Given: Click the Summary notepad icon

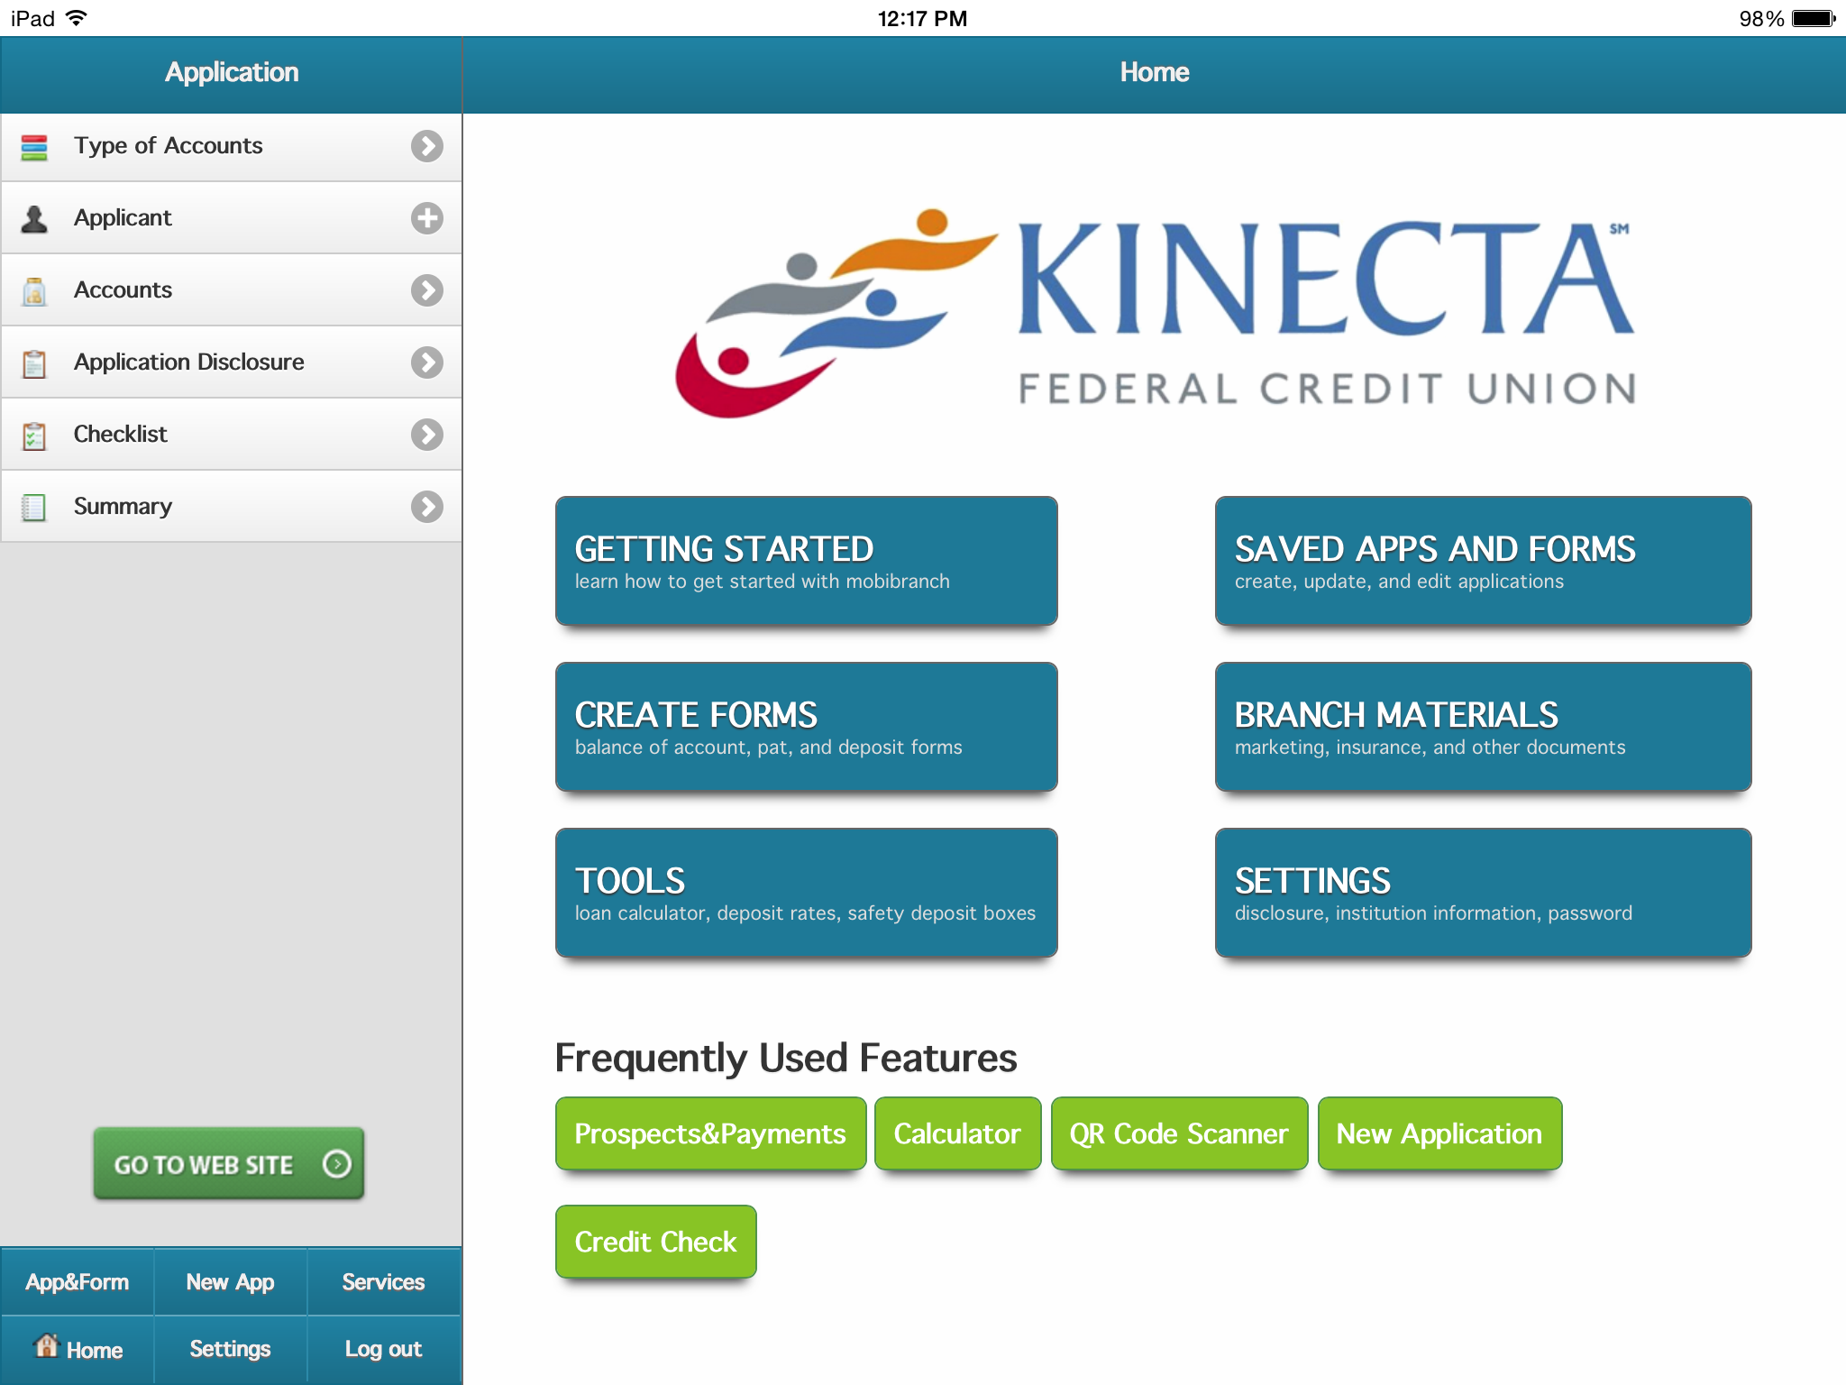Looking at the screenshot, I should point(34,508).
